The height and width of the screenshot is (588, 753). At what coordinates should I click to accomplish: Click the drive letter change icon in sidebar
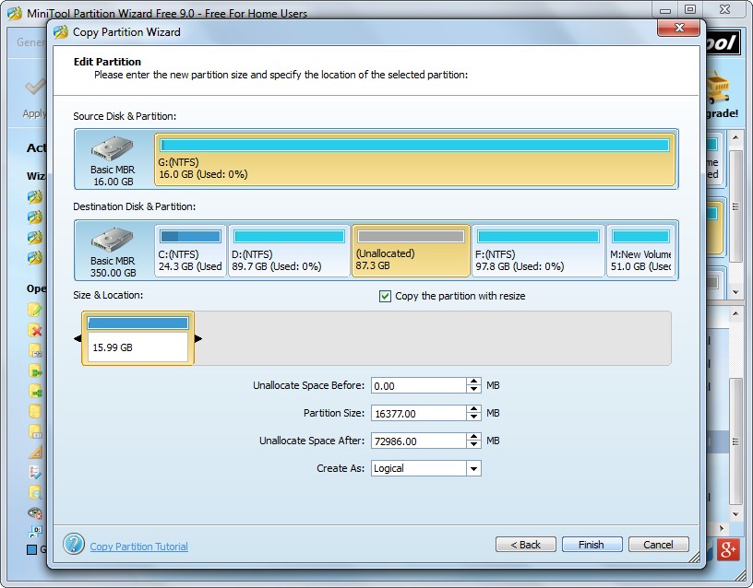point(36,532)
